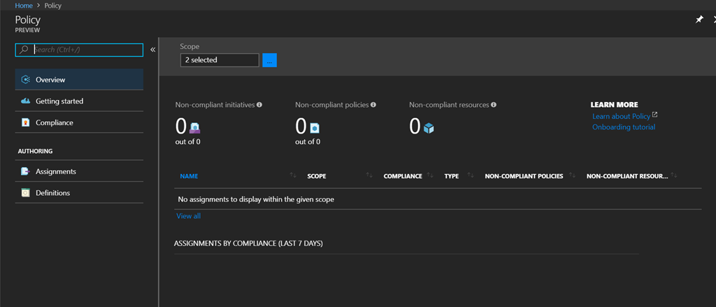The height and width of the screenshot is (307, 716).
Task: Click the Name column header
Action: click(x=189, y=176)
